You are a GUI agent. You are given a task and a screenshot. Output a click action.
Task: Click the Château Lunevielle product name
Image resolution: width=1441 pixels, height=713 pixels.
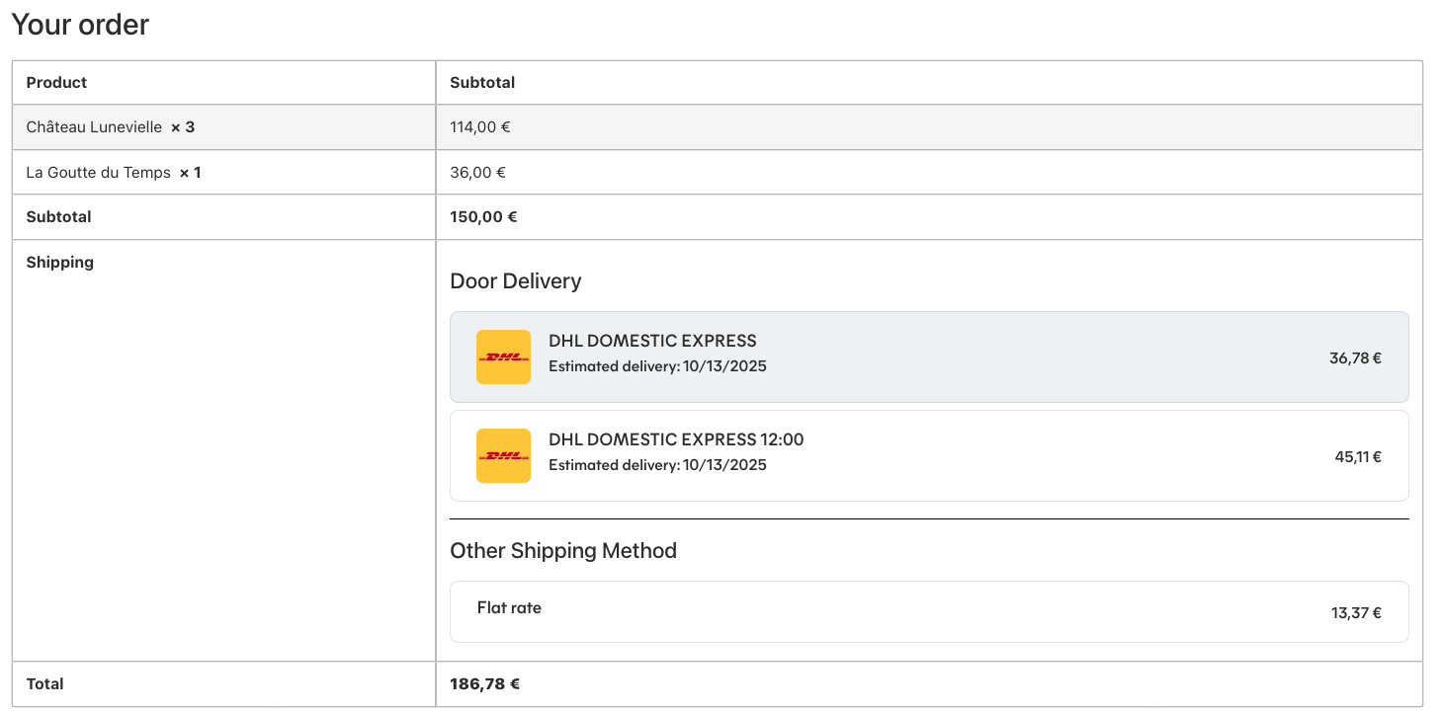click(94, 127)
